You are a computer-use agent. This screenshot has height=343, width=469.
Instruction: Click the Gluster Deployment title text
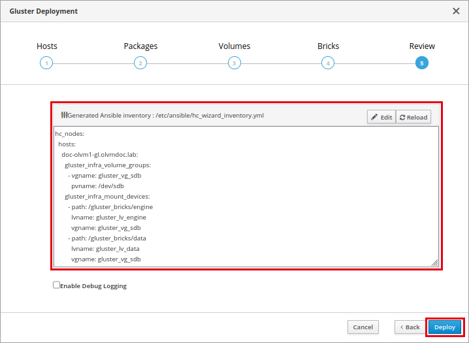click(44, 11)
